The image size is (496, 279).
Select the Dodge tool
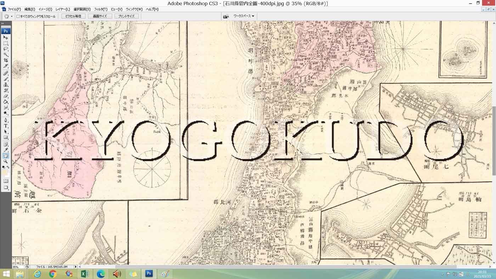(6, 113)
